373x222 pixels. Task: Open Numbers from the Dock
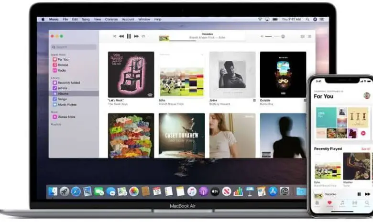[238, 191]
